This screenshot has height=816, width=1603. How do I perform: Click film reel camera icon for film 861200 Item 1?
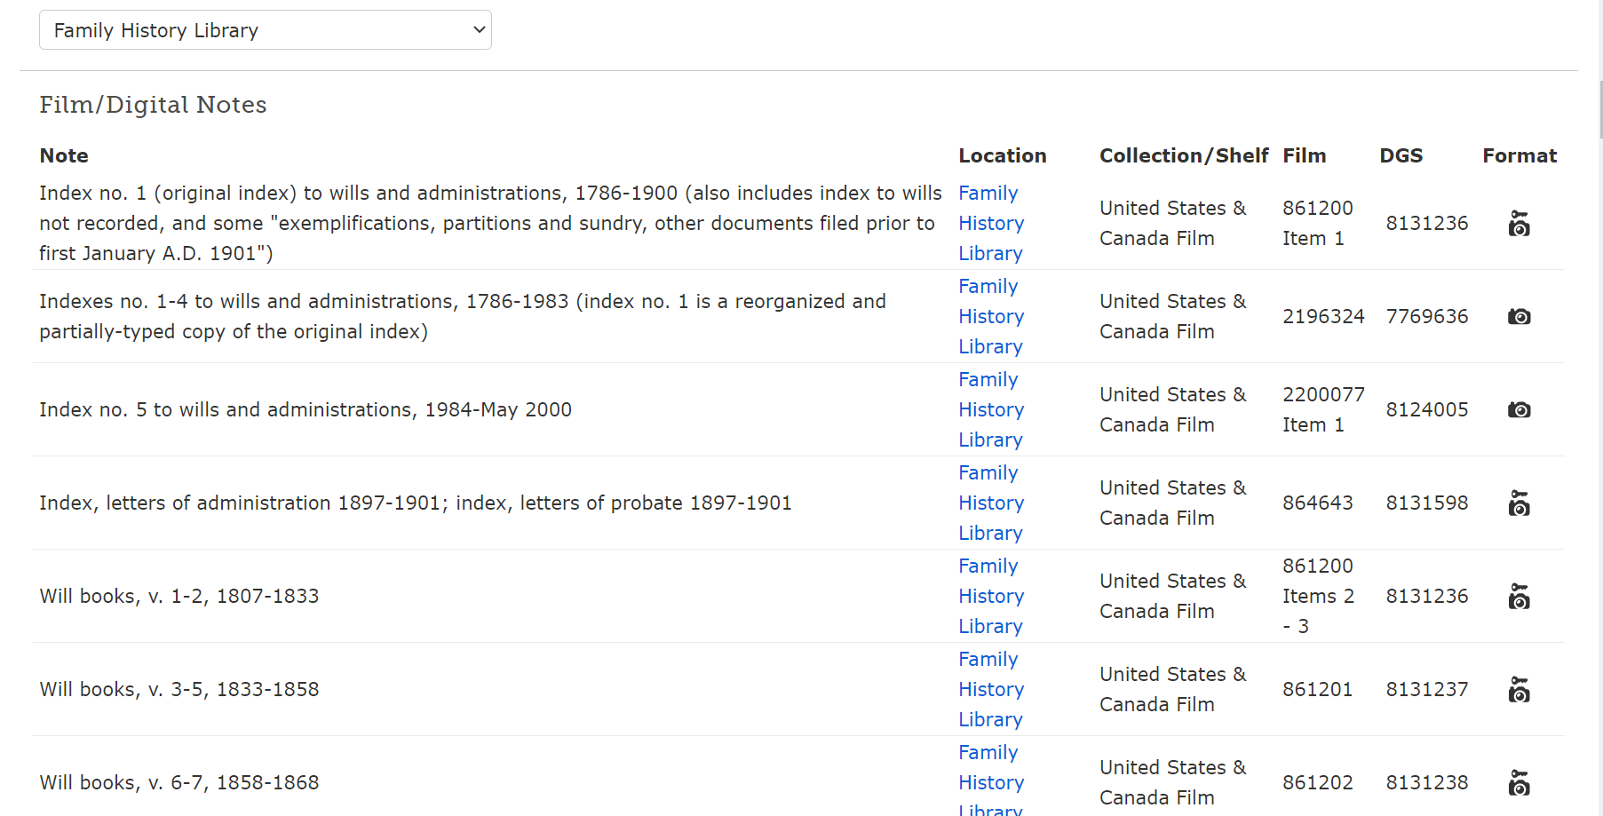tap(1519, 224)
